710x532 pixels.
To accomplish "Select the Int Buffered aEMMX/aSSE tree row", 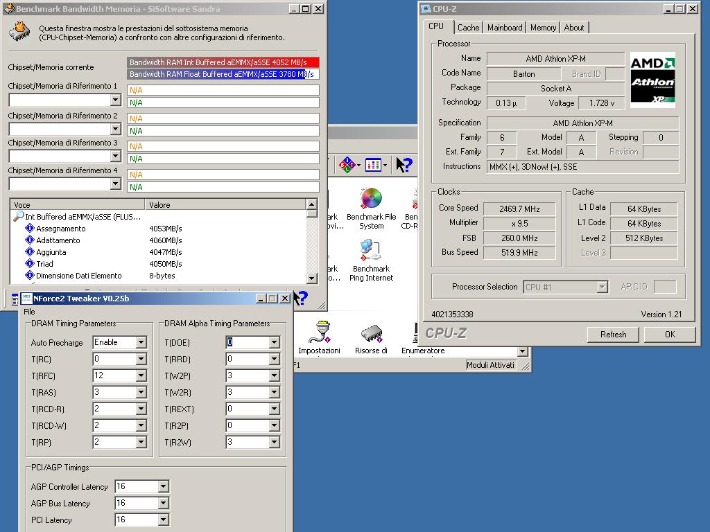I will point(83,217).
